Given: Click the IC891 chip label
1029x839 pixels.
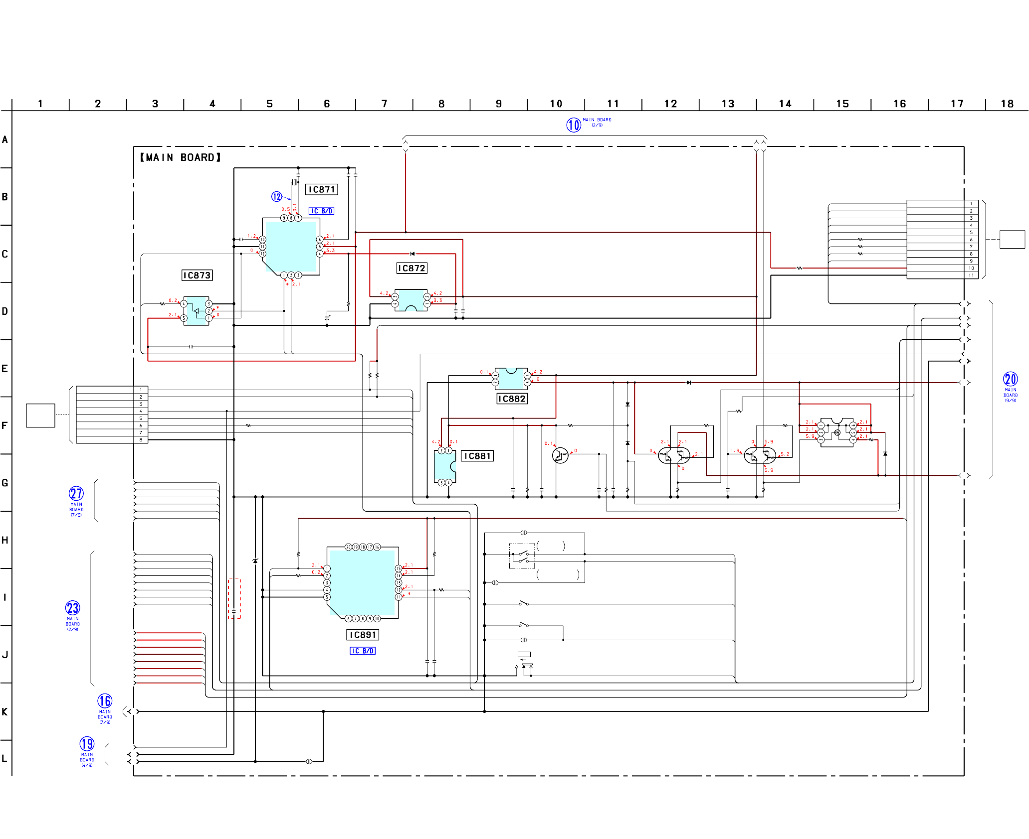Looking at the screenshot, I should [x=363, y=635].
